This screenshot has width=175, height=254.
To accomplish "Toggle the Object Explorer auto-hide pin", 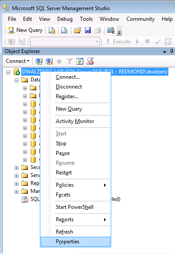I will point(171,51).
